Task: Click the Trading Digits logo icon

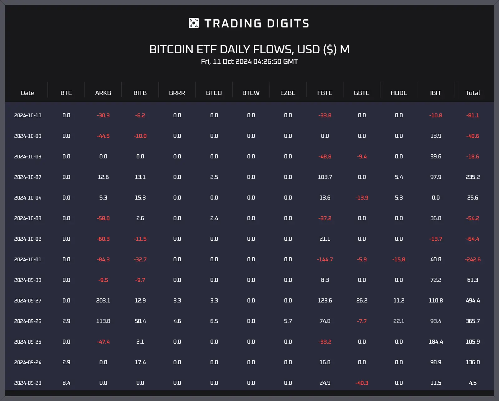Action: (x=194, y=23)
